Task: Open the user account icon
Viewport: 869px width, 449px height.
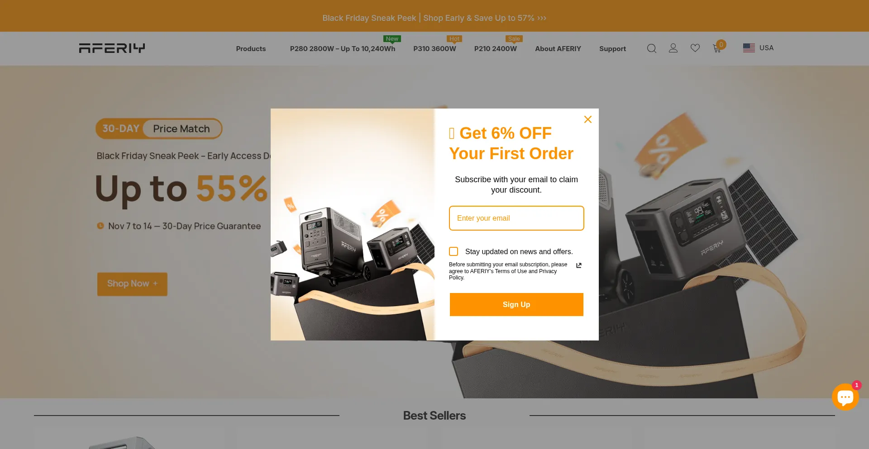Action: point(673,48)
